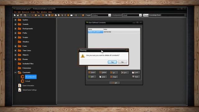Click the Create room white rectangle icon
Viewport: 199px width, 112px height.
pyautogui.click(x=72, y=15)
